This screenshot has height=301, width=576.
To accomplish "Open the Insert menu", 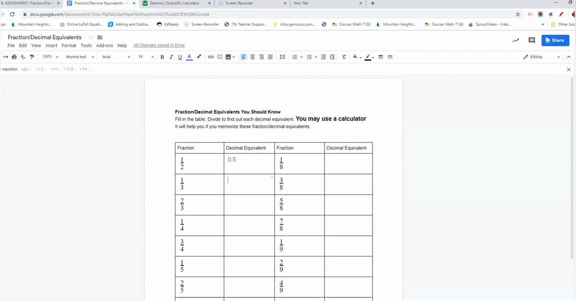I will (51, 46).
